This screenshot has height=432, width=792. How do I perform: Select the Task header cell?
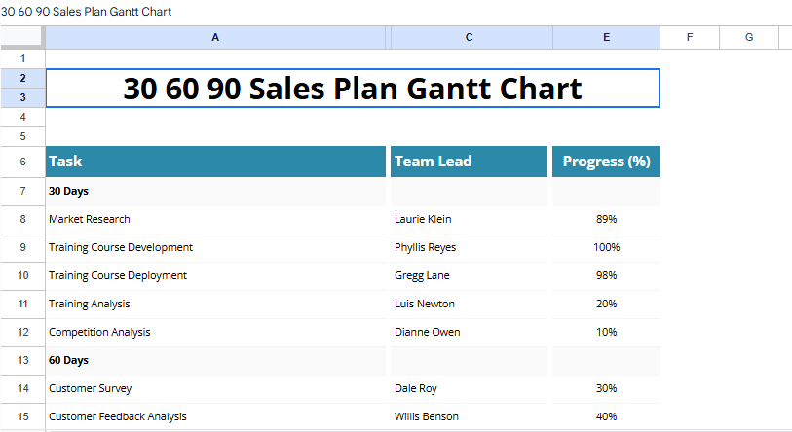[215, 162]
